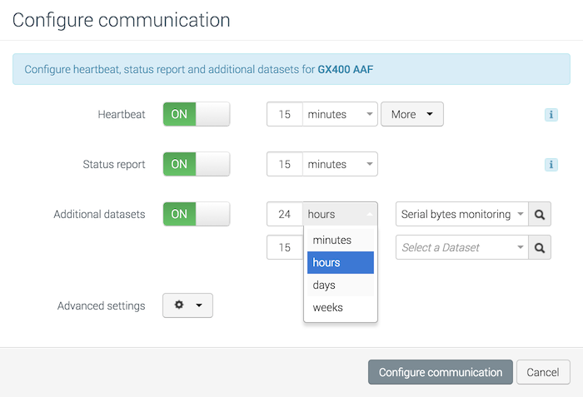Click the Additional datasets 24 interval field
Screen dimensions: 583x397
coord(285,215)
